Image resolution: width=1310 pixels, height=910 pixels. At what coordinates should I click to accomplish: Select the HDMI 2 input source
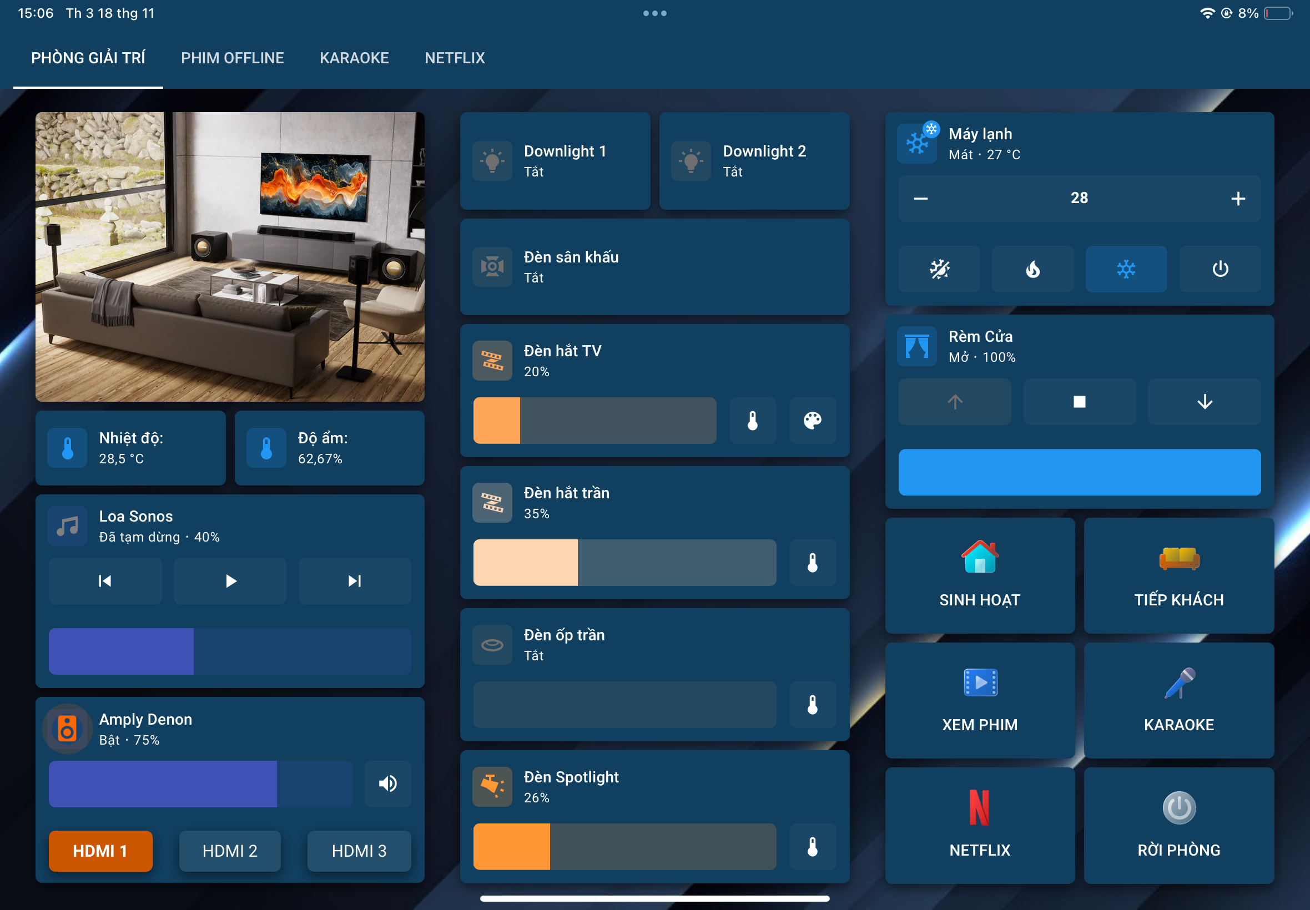(x=230, y=851)
